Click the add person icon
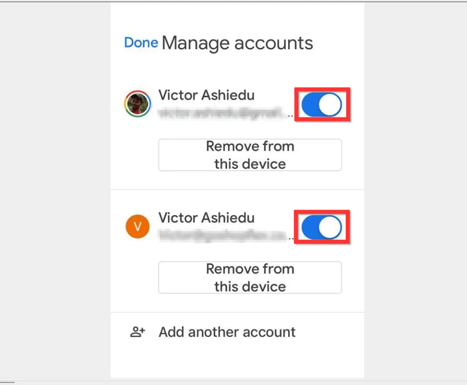 (137, 332)
